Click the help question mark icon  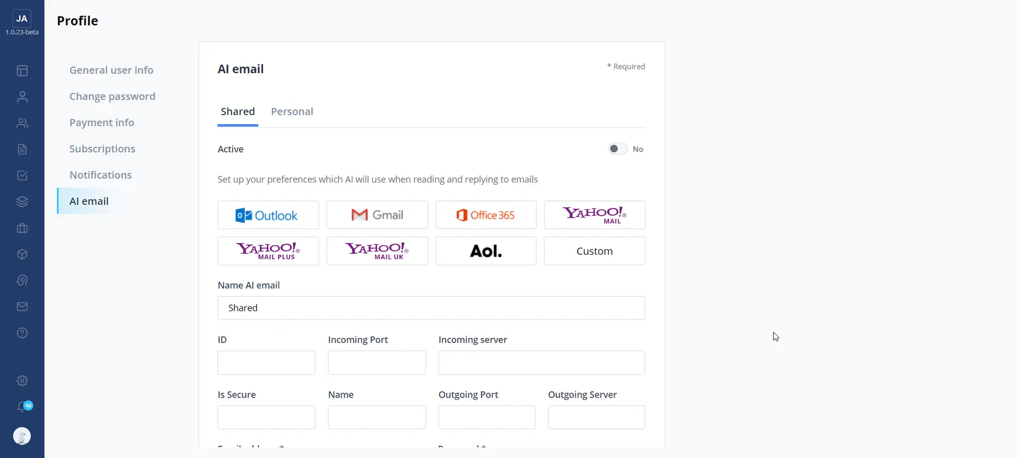tap(22, 333)
